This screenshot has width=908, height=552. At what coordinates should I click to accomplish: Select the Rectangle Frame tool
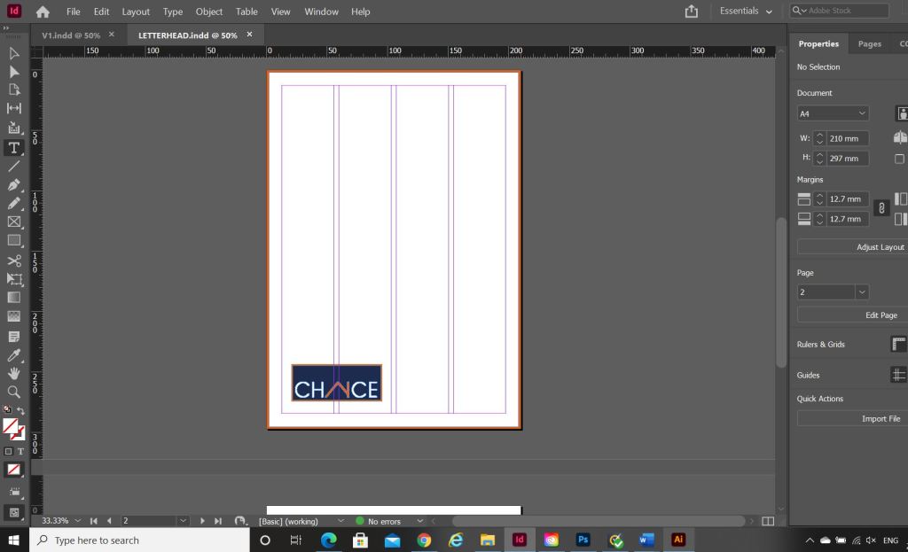tap(14, 222)
